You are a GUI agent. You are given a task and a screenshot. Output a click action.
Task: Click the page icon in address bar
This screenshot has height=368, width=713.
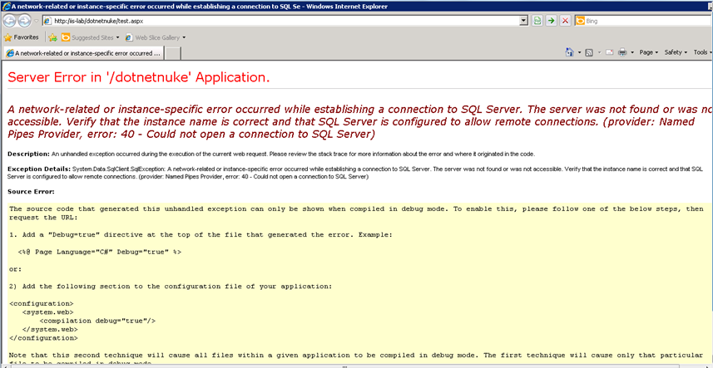47,21
